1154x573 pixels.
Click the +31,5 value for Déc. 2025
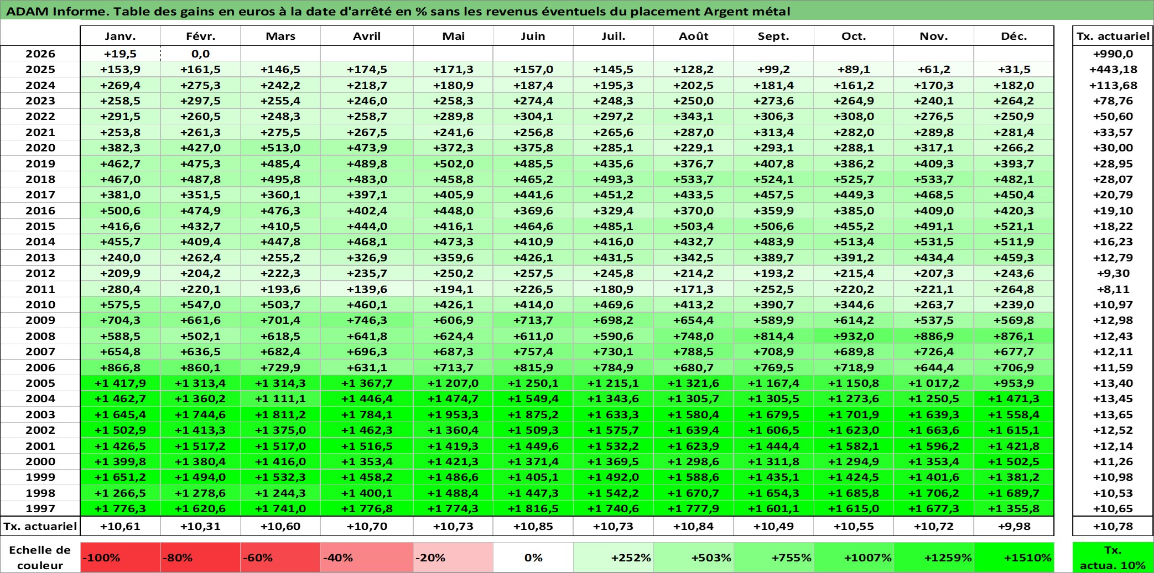pos(1014,69)
